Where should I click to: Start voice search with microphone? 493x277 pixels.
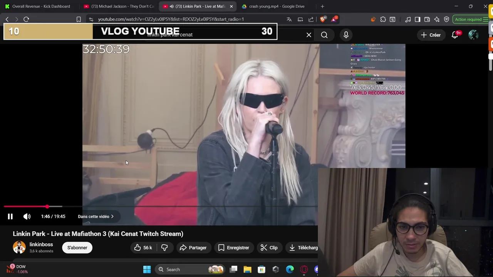(346, 35)
